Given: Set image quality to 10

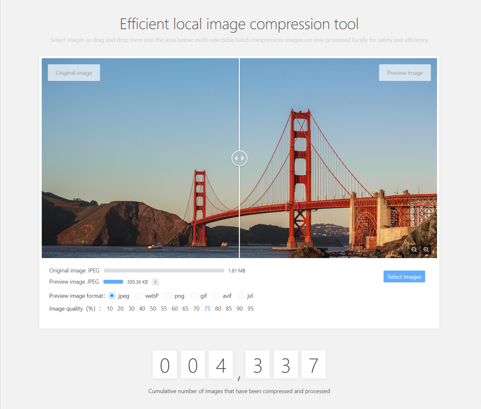Looking at the screenshot, I should [110, 309].
